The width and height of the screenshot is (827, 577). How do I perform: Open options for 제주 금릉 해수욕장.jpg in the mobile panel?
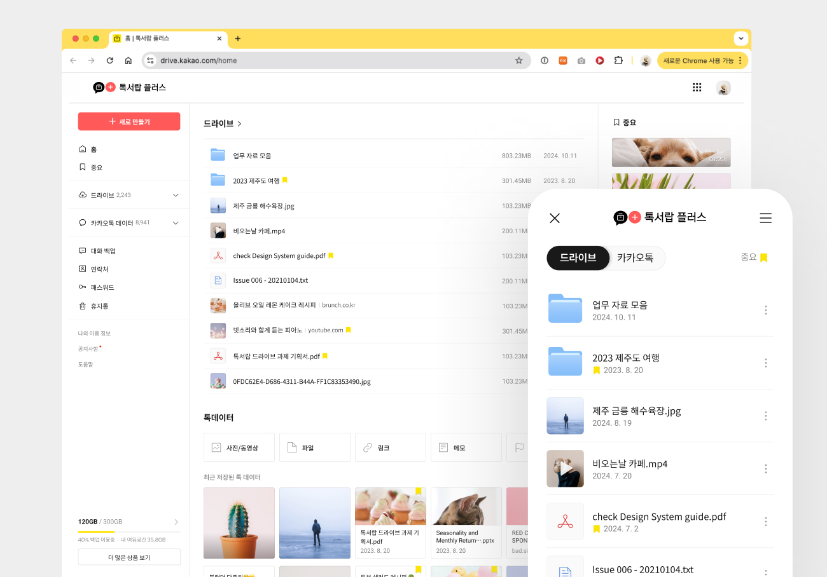pos(766,416)
